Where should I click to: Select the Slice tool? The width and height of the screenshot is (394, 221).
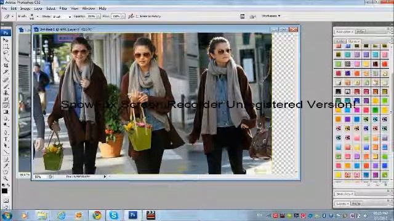point(6,72)
